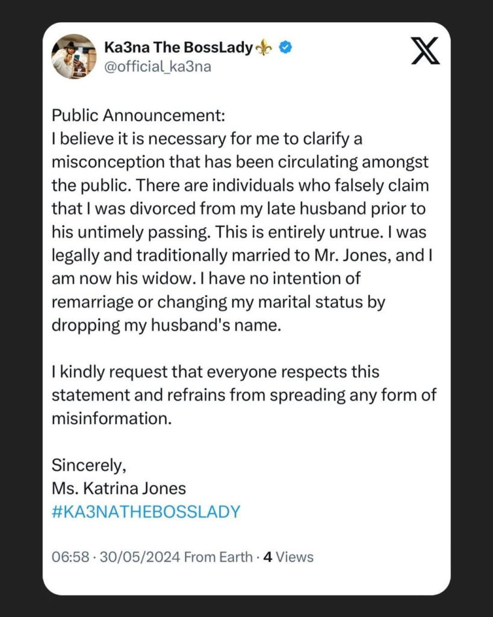The width and height of the screenshot is (493, 617).
Task: Click 'dropping my husband's name.' line
Action: coord(166,325)
